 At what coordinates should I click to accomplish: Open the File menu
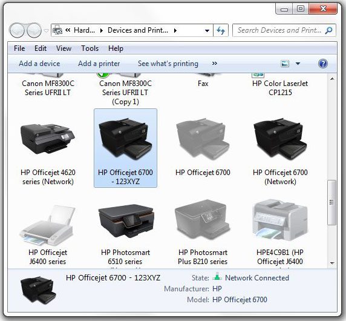pyautogui.click(x=19, y=48)
